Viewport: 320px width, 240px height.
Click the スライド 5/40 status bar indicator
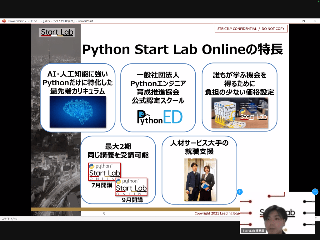[x=10, y=219]
